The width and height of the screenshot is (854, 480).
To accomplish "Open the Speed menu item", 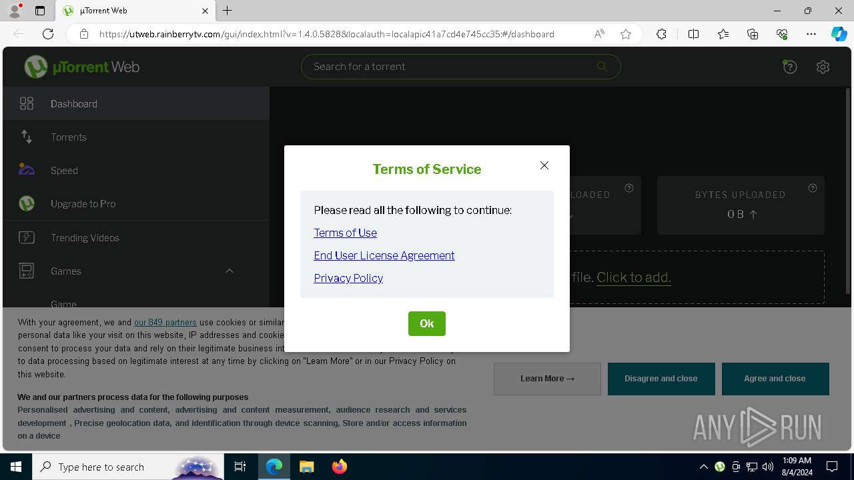I will pyautogui.click(x=136, y=170).
